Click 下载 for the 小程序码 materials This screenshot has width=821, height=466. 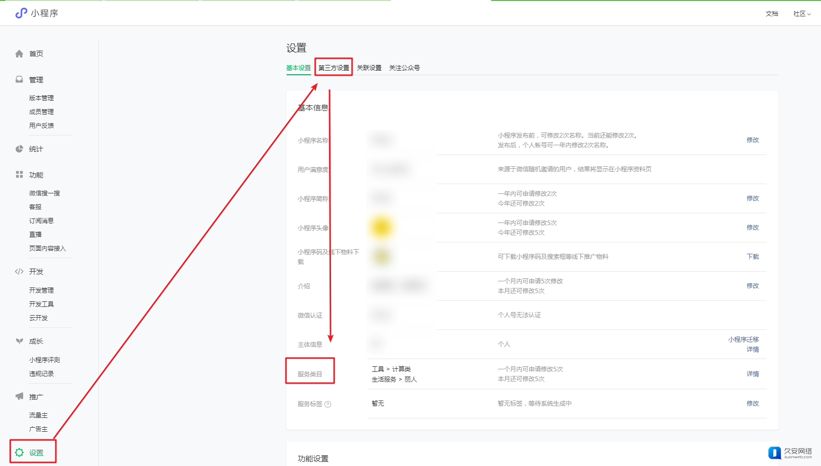(752, 257)
